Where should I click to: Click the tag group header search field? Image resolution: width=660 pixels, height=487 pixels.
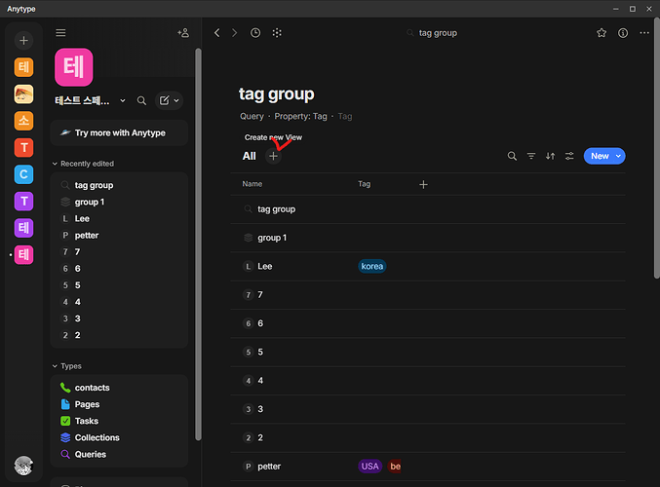tap(432, 33)
